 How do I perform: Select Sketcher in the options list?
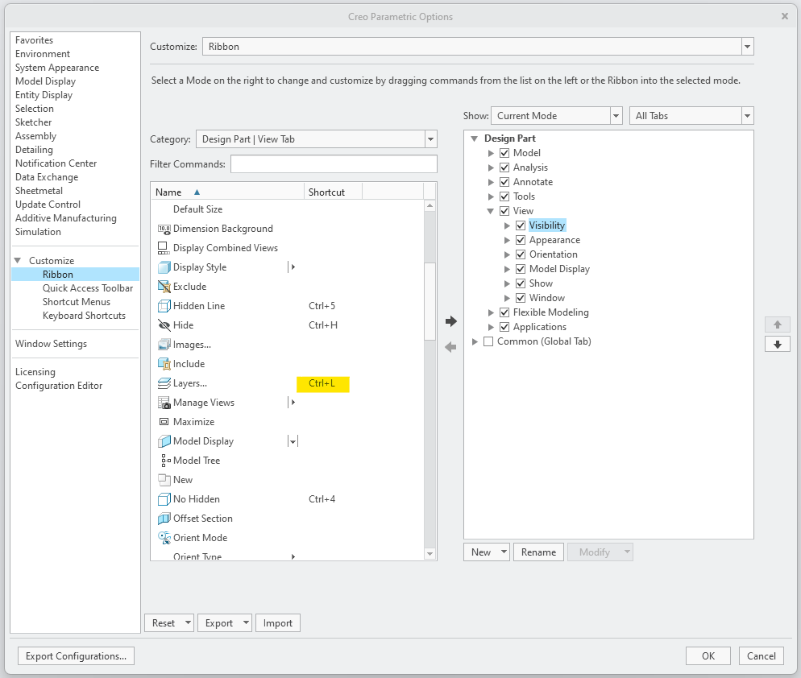[x=33, y=122]
